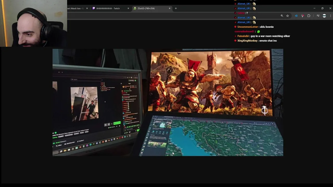
Task: Restore down the browser window
Action: coord(322,8)
